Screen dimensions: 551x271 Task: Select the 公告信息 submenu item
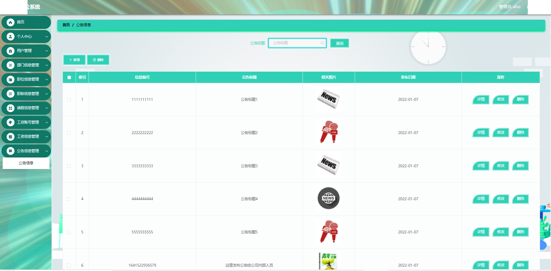(26, 163)
